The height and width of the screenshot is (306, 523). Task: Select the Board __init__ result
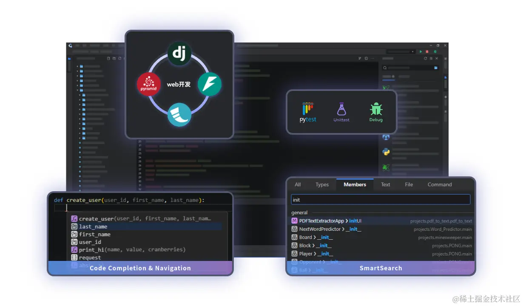click(x=381, y=237)
